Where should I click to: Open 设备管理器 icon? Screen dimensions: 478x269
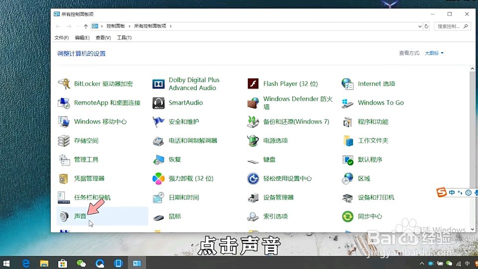pyautogui.click(x=253, y=198)
